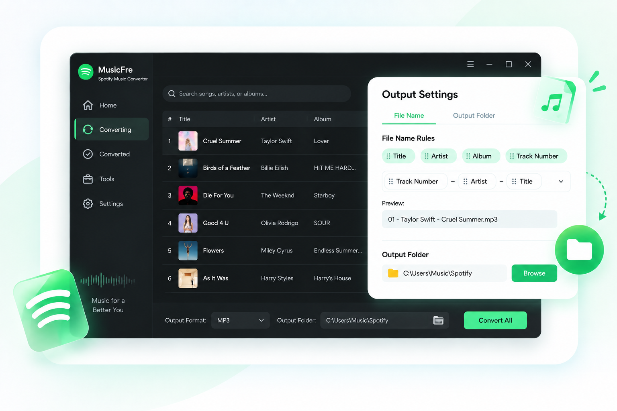Select the Album rule chip
The image size is (617, 411).
[481, 156]
